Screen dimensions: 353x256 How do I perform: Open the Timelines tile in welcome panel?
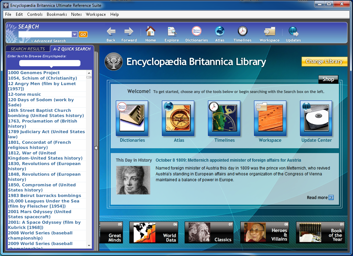[x=224, y=118]
